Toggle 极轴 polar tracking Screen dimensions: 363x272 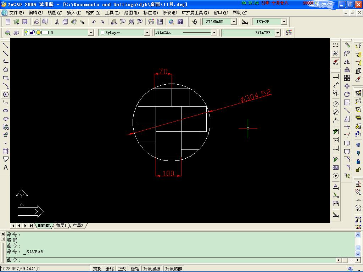click(x=135, y=269)
